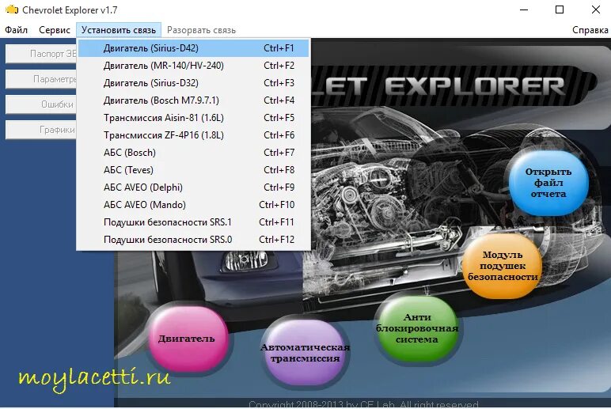
Task: Select Двигатель (MR-140/HV-240) entry
Action: point(194,66)
